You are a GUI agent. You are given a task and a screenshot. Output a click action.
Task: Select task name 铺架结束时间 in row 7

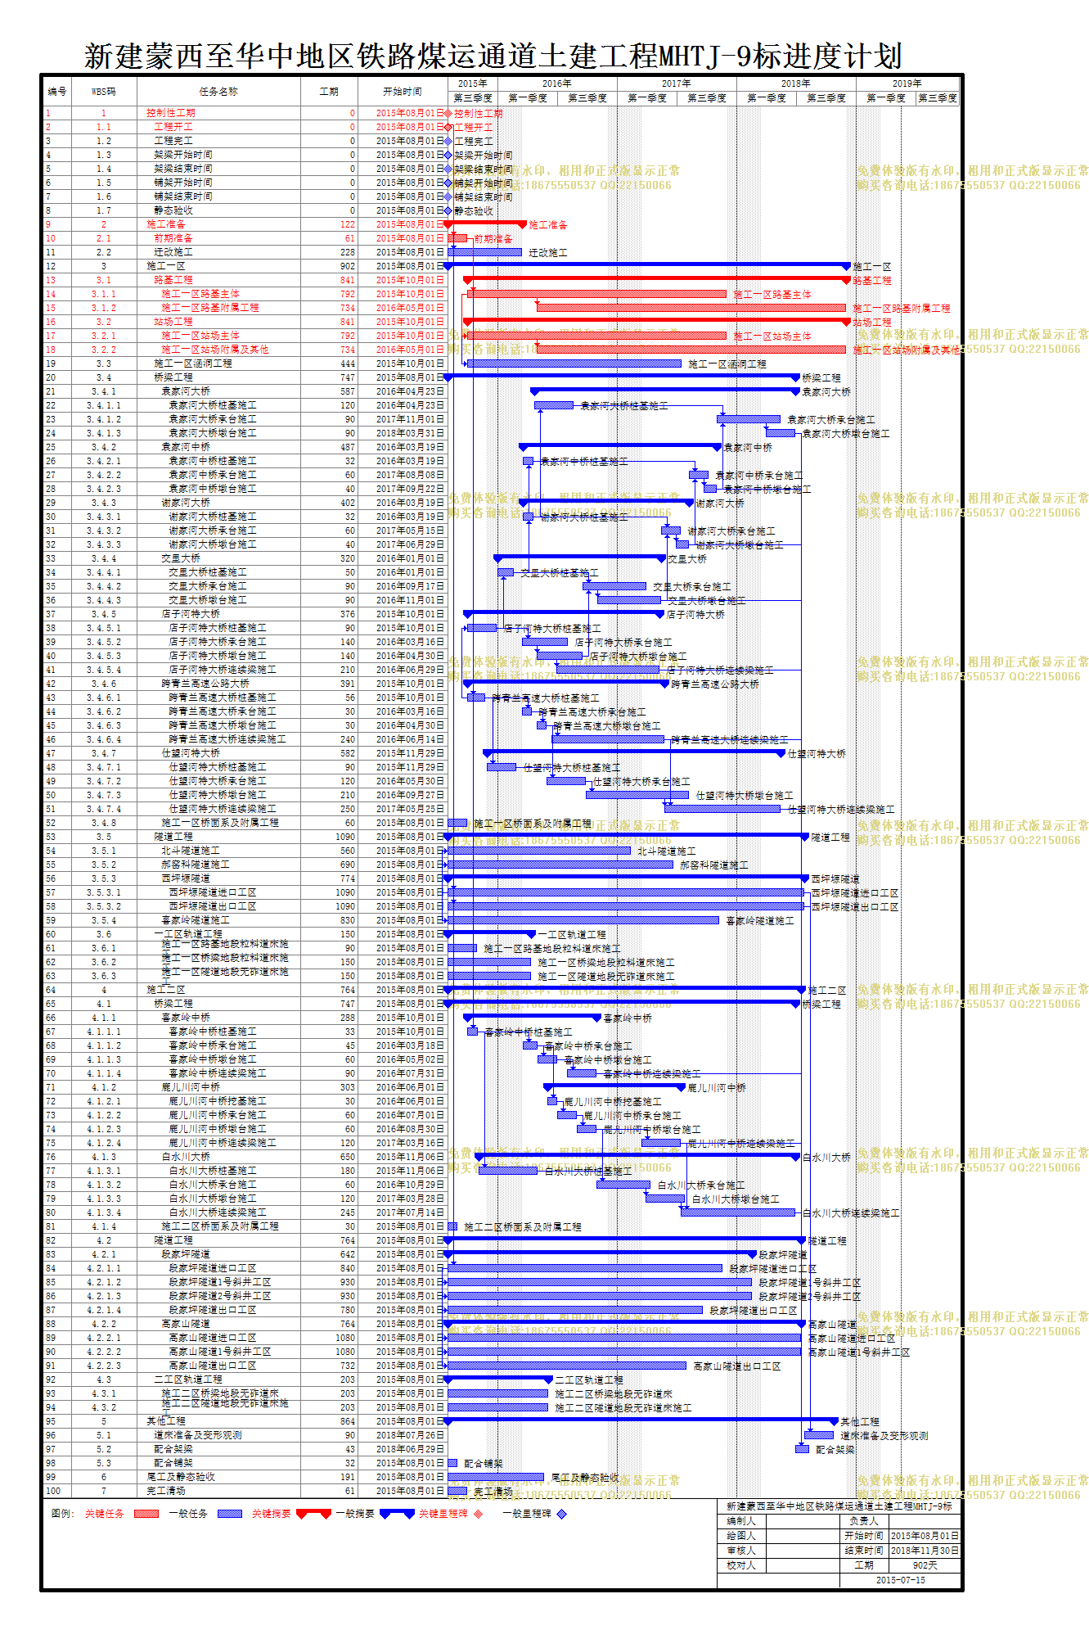183,196
